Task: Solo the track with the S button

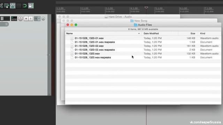Action: coord(31,18)
